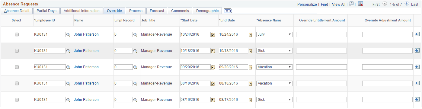Look up Empl Record in 10/18/2016 row
The width and height of the screenshot is (422, 109).
coord(136,51)
